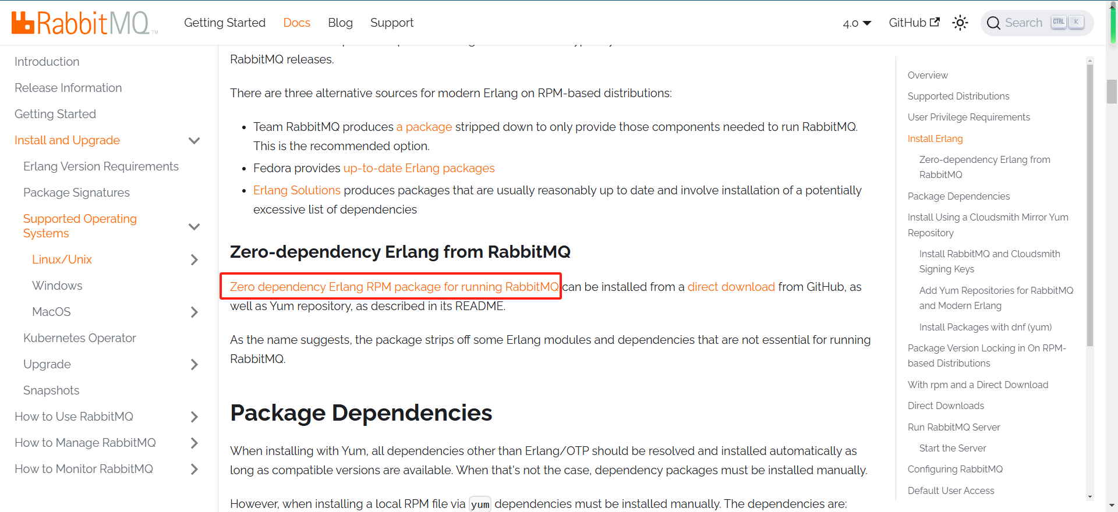
Task: Open the Docs navigation tab
Action: tap(296, 23)
